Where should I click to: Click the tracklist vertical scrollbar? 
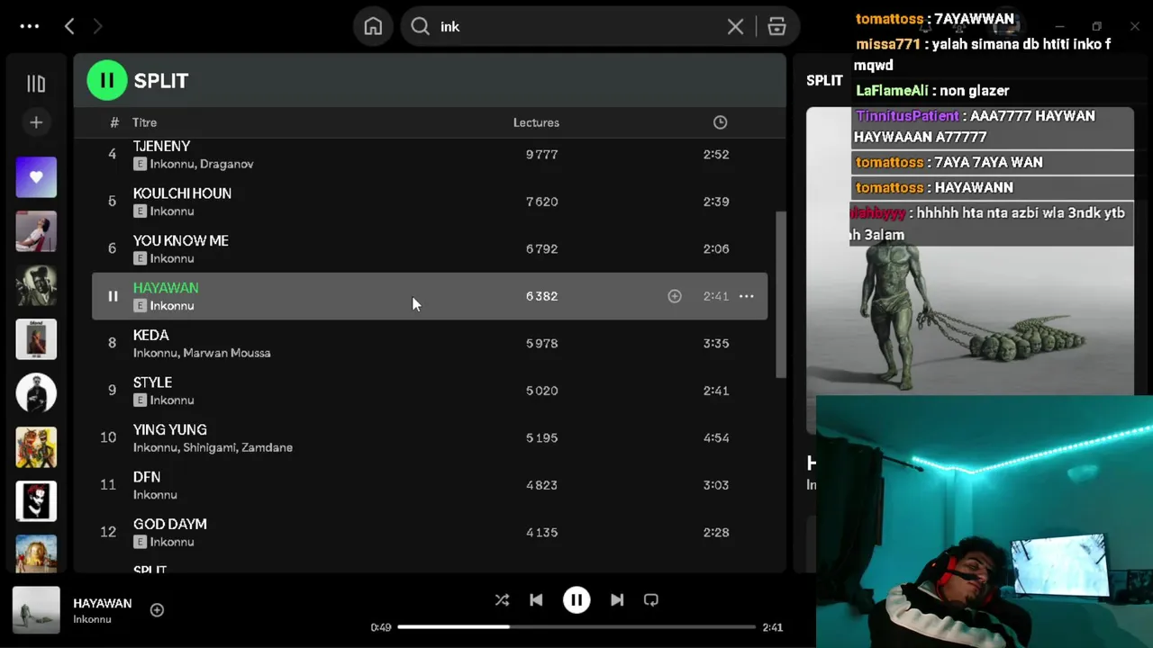coord(780,294)
